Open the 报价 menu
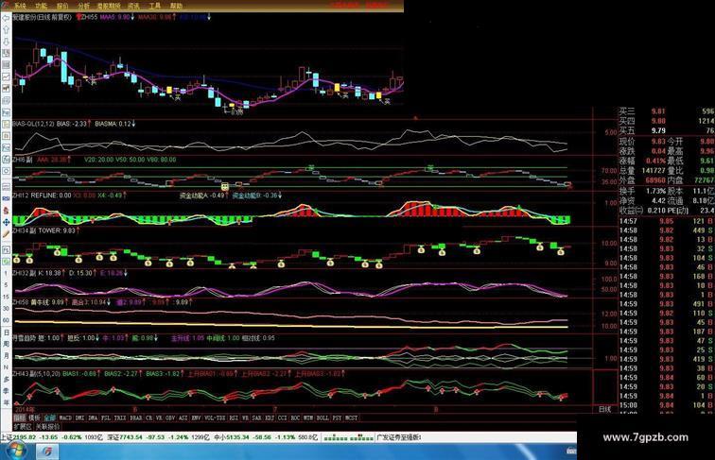 click(62, 6)
